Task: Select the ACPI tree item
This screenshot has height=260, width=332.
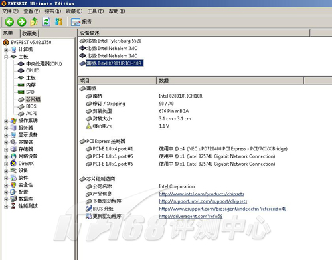Action: pyautogui.click(x=31, y=114)
